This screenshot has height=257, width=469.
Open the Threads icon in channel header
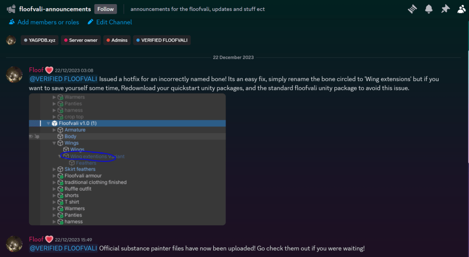tap(412, 9)
